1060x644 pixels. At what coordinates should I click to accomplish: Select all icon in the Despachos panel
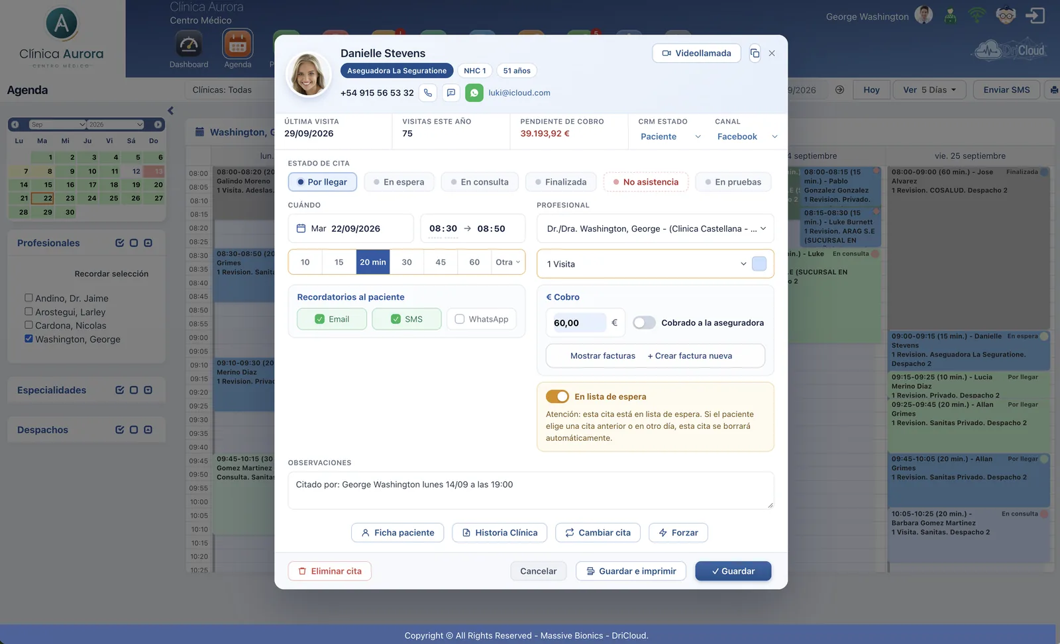pos(120,430)
